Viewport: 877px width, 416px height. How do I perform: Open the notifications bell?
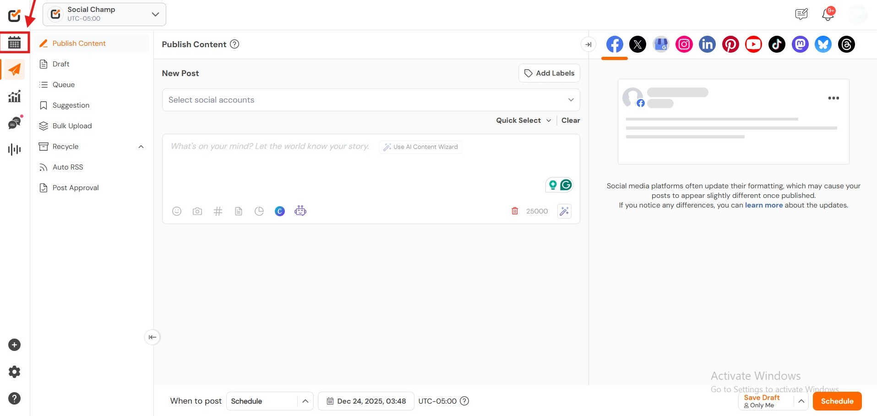pos(828,14)
